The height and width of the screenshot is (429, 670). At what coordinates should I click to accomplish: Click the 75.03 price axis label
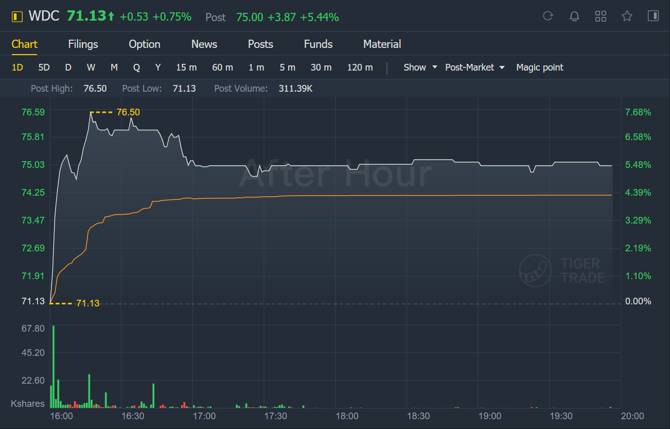33,165
